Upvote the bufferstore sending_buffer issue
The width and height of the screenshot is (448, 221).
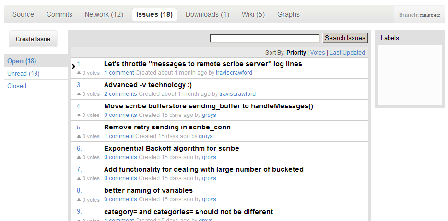point(79,116)
